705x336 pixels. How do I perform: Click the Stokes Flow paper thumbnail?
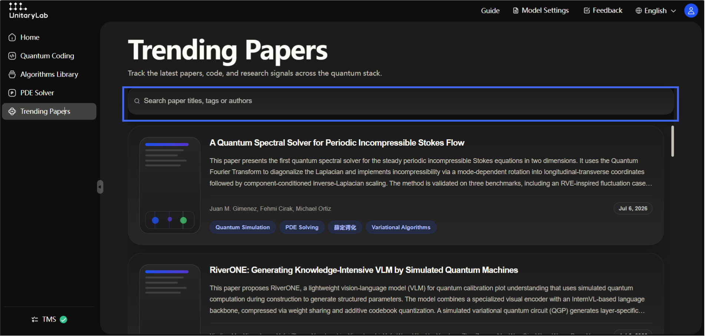[170, 185]
